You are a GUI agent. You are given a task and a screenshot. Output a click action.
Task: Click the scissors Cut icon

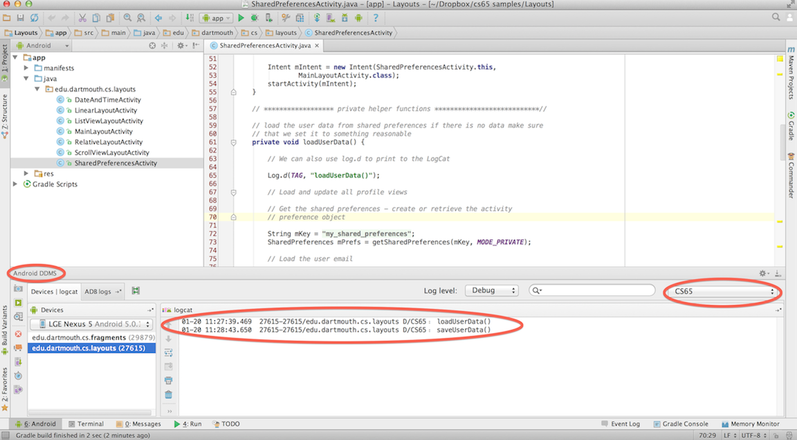pos(82,18)
